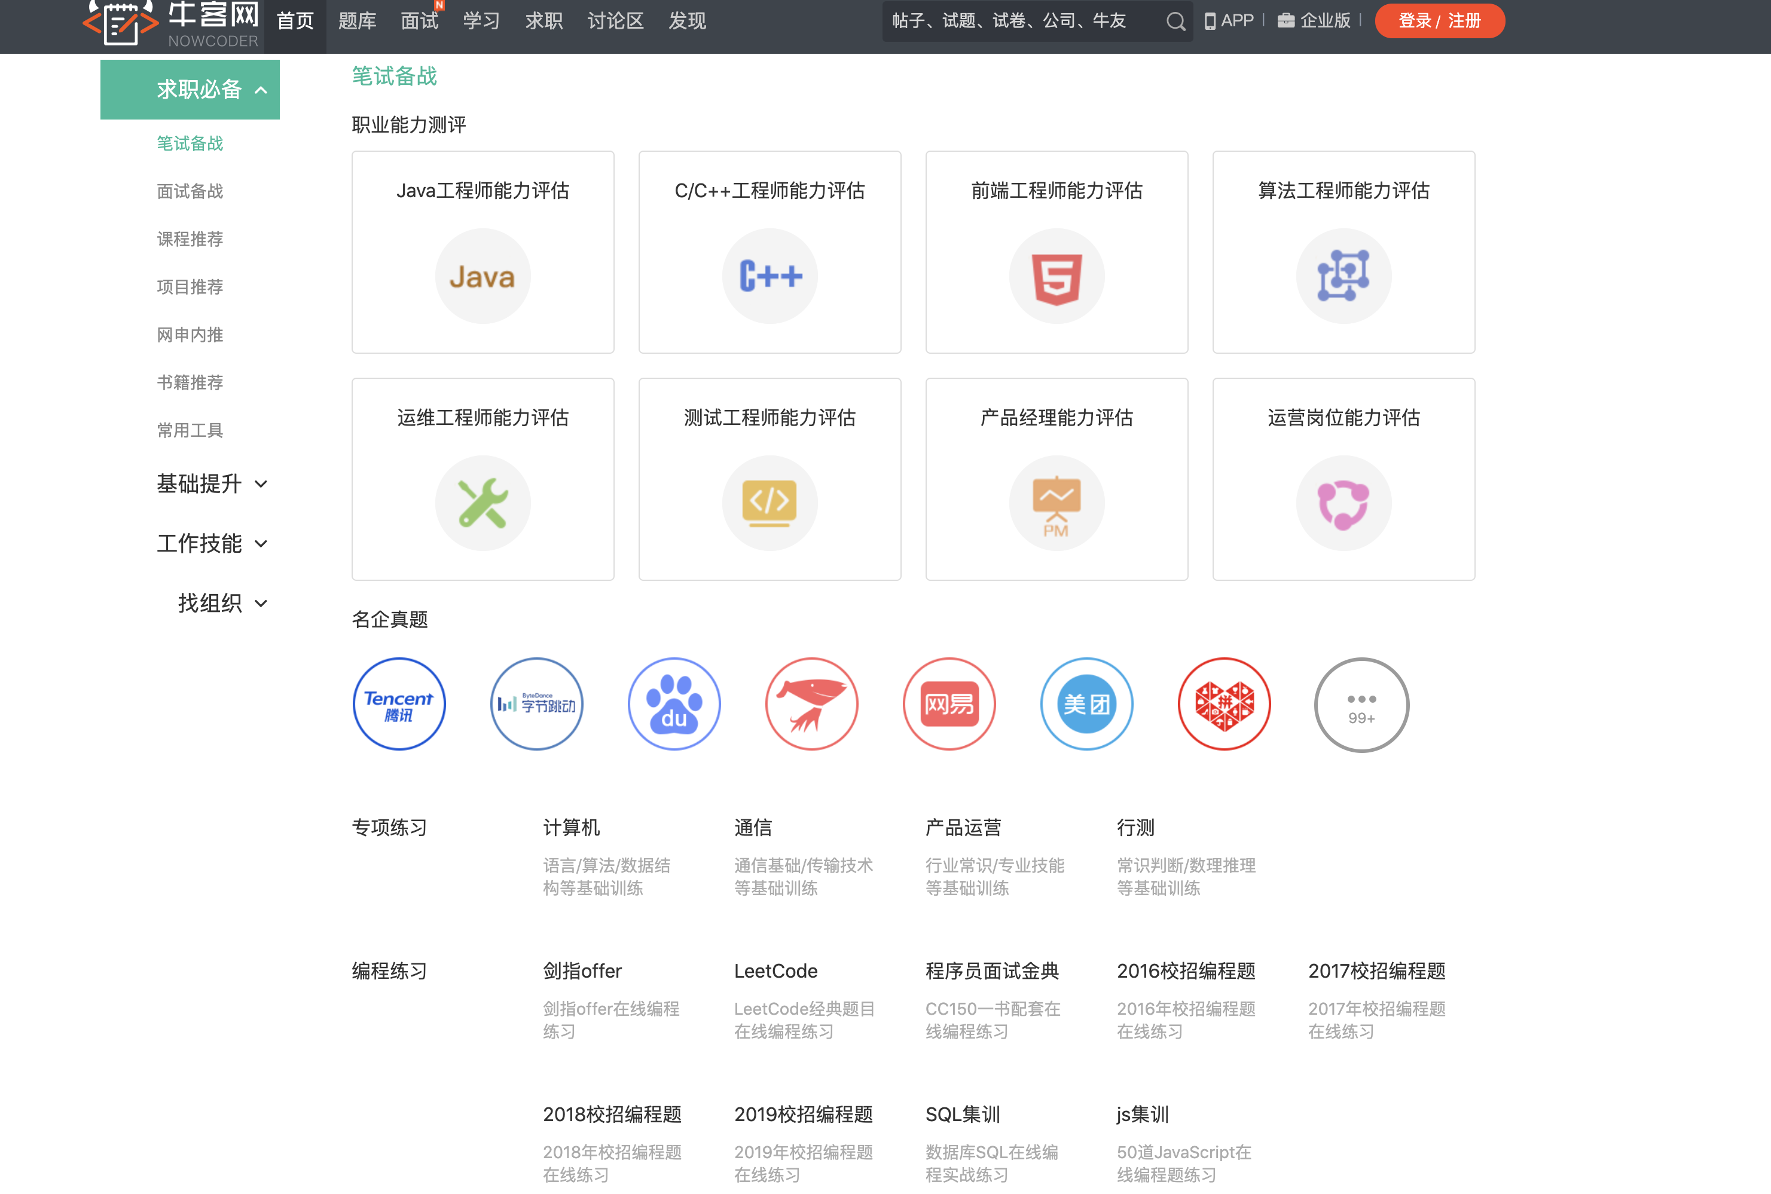The height and width of the screenshot is (1194, 1771).
Task: Open the Meituan company logo
Action: 1086,703
